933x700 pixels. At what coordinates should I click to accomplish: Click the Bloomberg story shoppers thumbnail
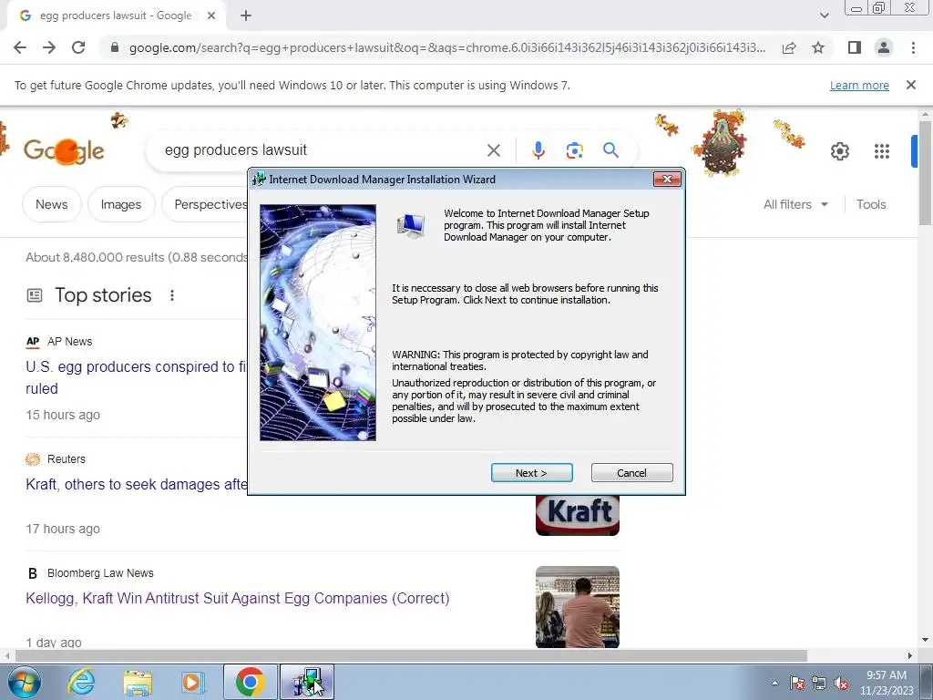coord(577,607)
